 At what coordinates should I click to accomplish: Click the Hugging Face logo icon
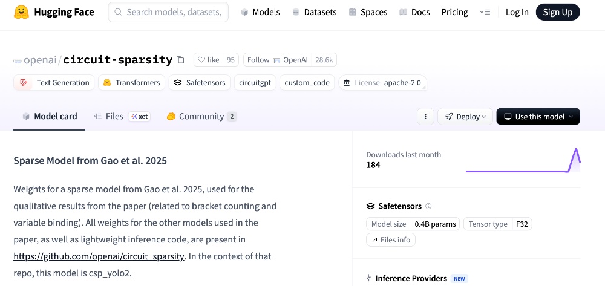22,12
